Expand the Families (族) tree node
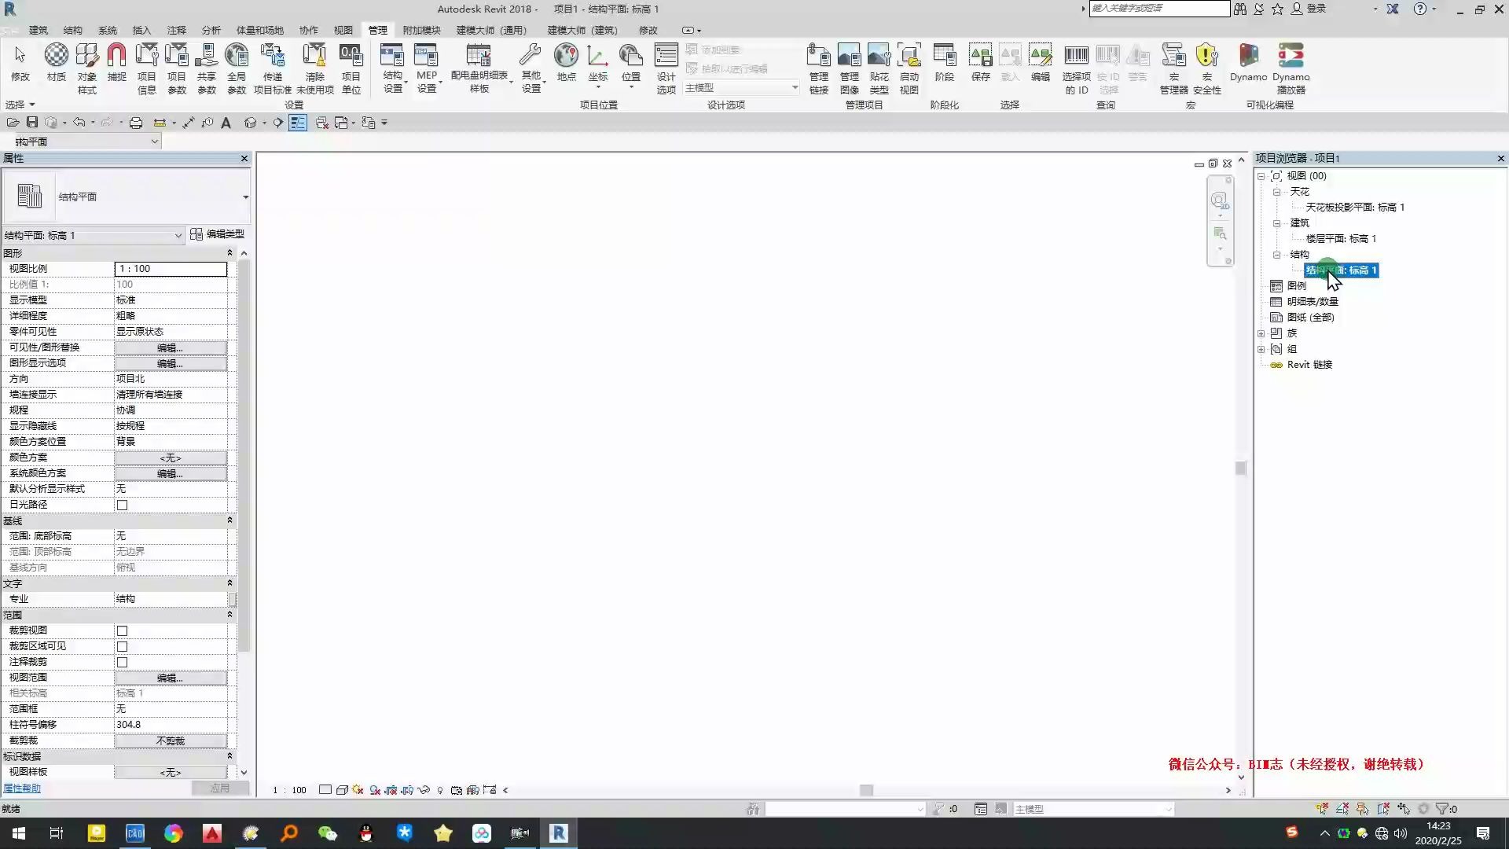The image size is (1509, 849). tap(1261, 333)
